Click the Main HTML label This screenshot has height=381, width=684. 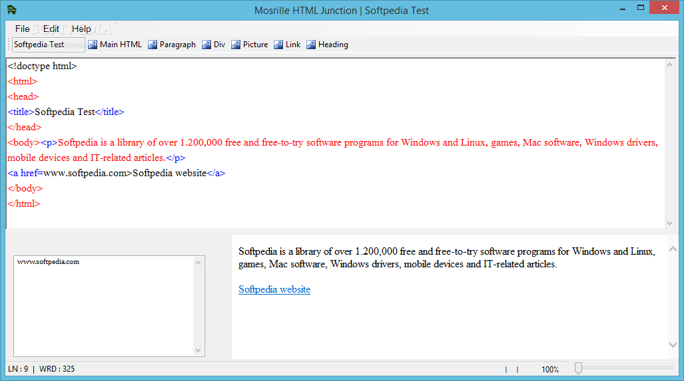point(121,45)
